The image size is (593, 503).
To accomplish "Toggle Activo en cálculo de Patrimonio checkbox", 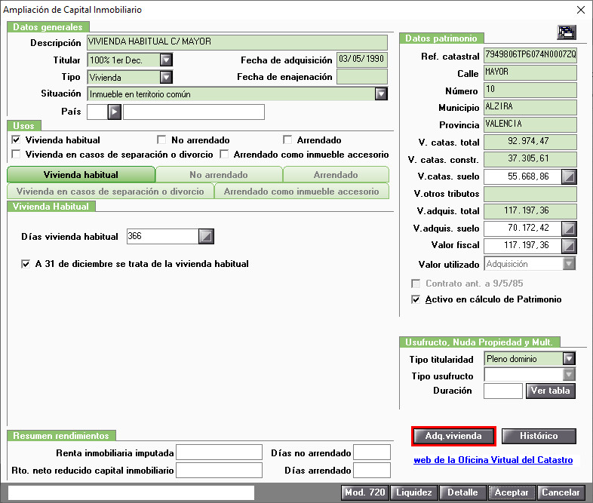I will click(416, 299).
